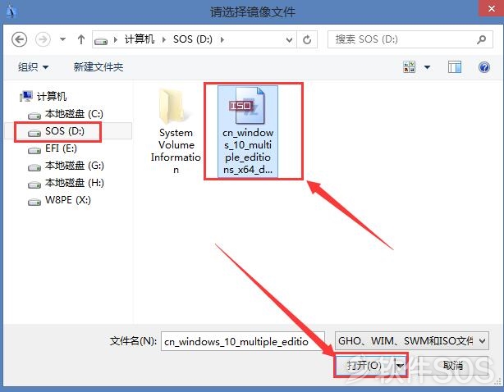504x392 pixels.
Task: Select the cn_windows_10 ISO file
Action: point(248,131)
